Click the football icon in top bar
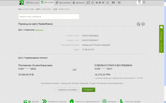 (92, 3)
